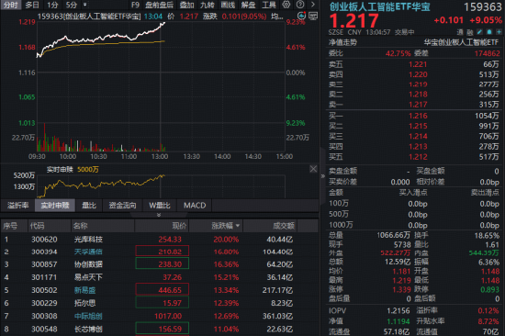Image resolution: width=505 pixels, height=336 pixels.
Task: Open the help question mark icon
Action: pos(300,5)
